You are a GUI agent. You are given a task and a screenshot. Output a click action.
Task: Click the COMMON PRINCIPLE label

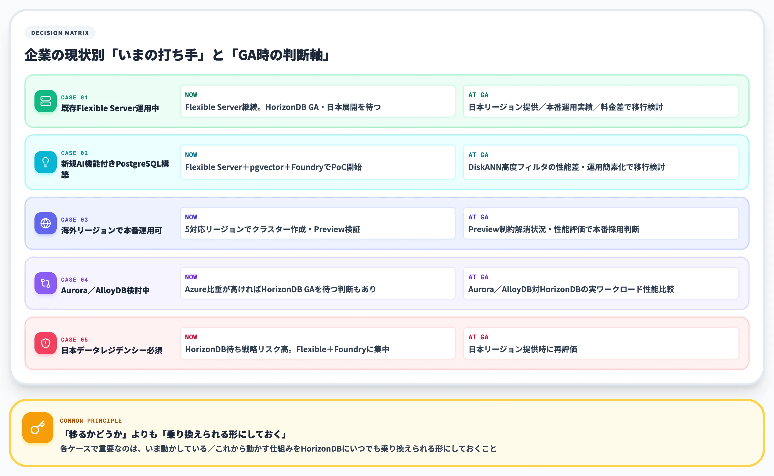[x=91, y=420]
